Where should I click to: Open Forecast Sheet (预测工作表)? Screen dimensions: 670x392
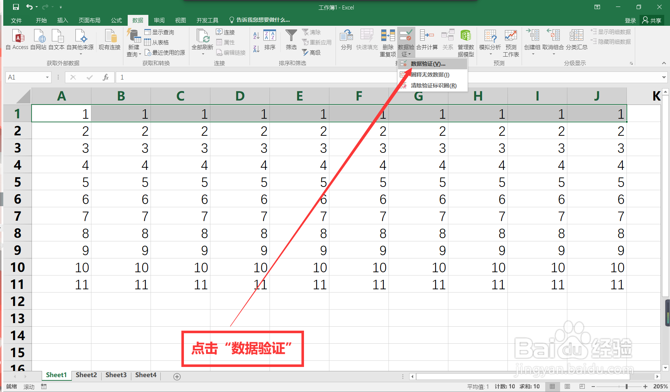click(511, 40)
